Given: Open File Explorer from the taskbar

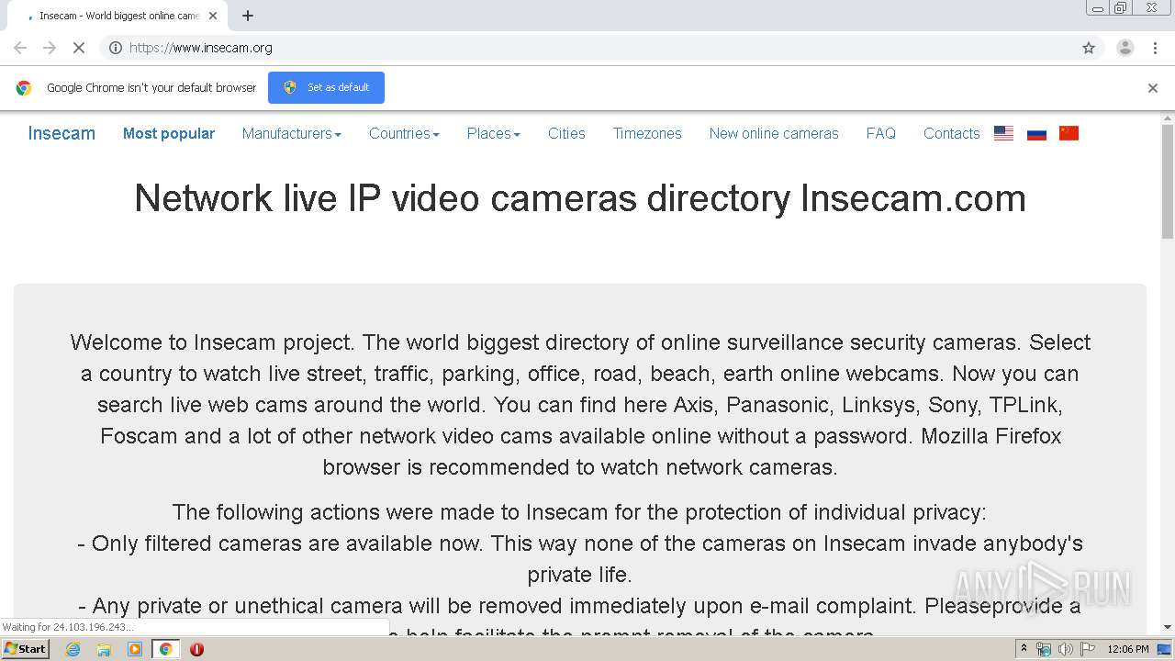Looking at the screenshot, I should [x=104, y=649].
